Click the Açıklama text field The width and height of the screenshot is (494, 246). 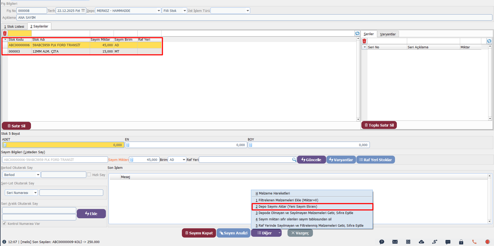(254, 18)
